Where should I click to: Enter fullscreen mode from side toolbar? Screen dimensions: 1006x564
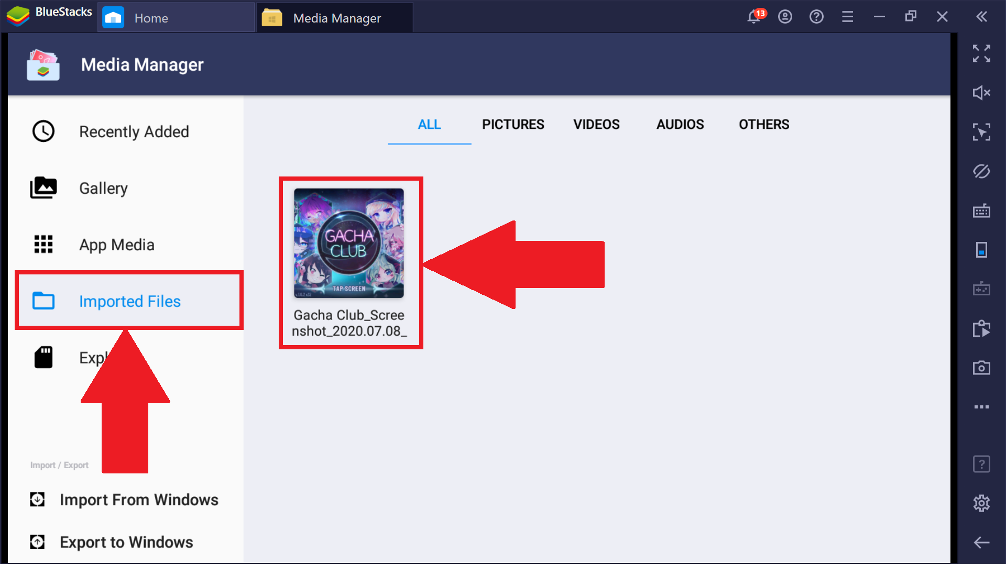pos(981,53)
